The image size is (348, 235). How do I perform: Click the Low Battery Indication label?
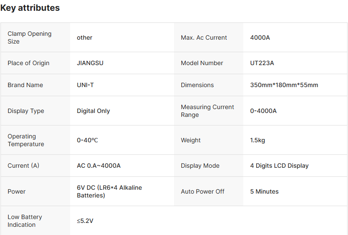[x=25, y=221]
